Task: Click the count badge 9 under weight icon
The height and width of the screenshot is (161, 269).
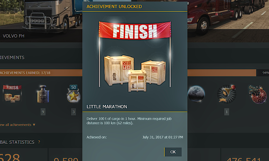Action: pyautogui.click(x=43, y=112)
